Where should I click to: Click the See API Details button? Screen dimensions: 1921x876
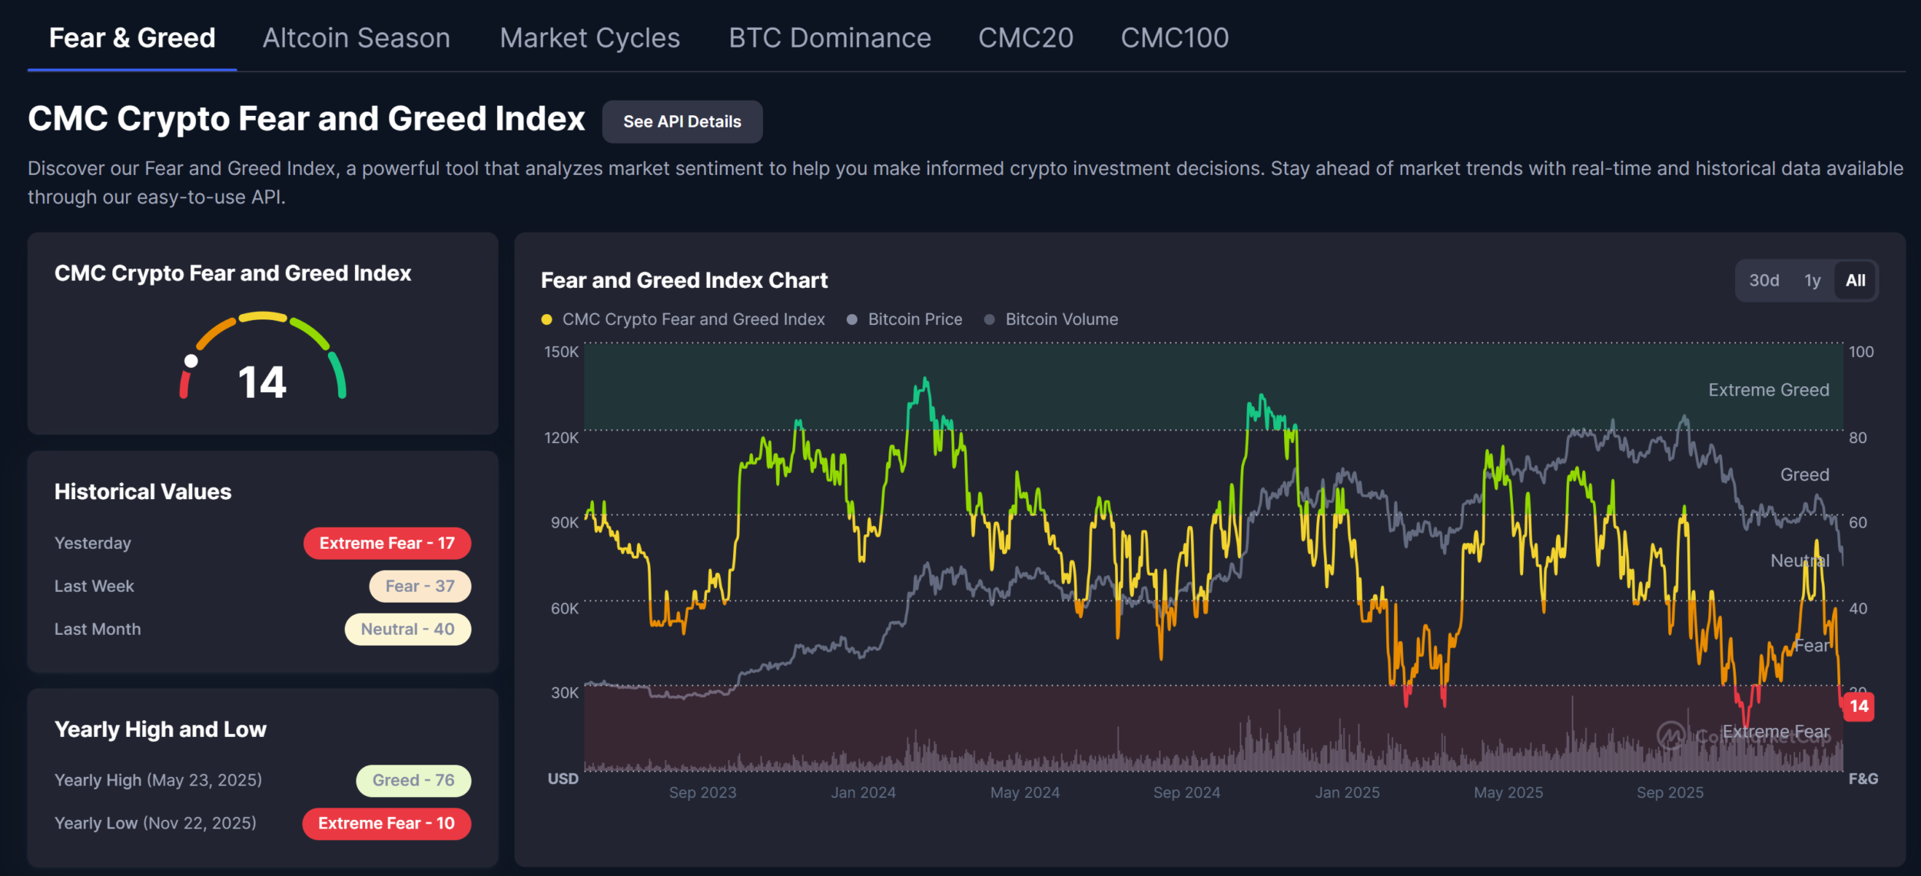pos(682,121)
